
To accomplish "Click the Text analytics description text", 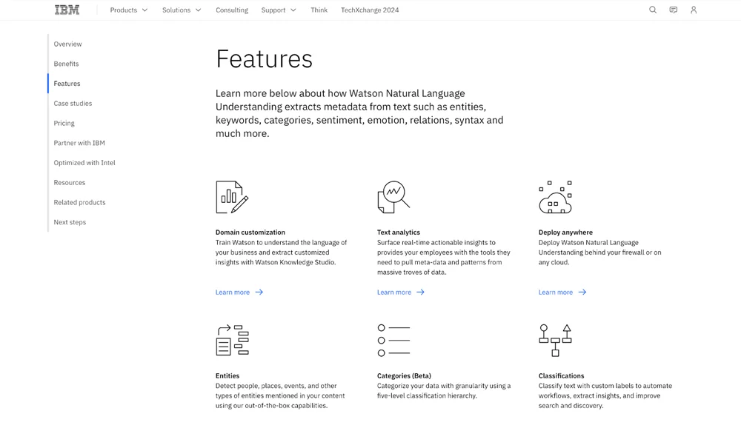I will tap(444, 258).
